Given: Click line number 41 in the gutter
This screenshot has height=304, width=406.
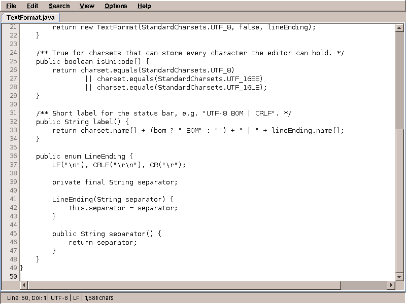Looking at the screenshot, I should 13,199.
